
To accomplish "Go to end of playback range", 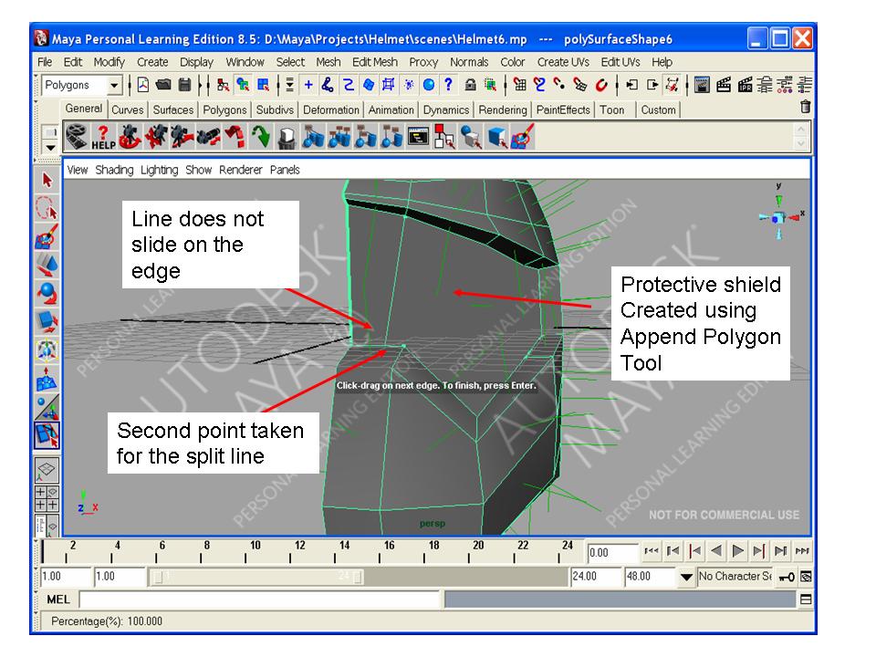I will (x=802, y=551).
